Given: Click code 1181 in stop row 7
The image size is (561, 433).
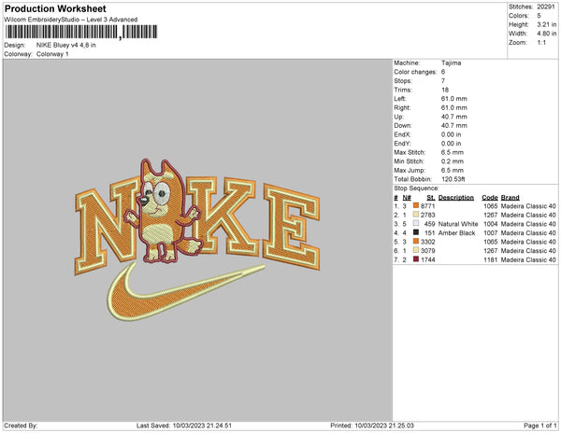Looking at the screenshot, I should 491,259.
